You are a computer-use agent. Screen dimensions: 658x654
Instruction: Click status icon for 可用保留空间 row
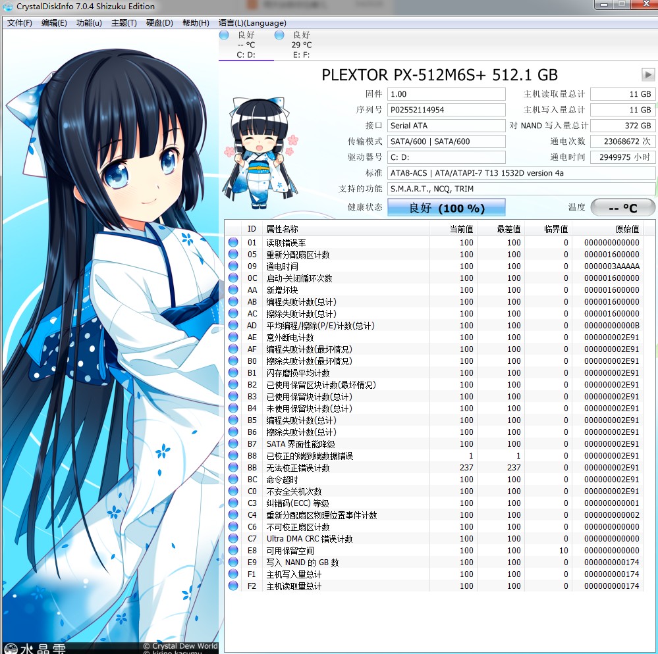pyautogui.click(x=233, y=550)
